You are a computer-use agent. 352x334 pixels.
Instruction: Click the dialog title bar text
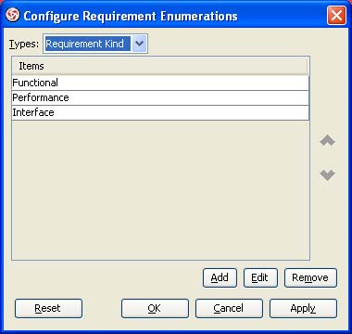(131, 16)
